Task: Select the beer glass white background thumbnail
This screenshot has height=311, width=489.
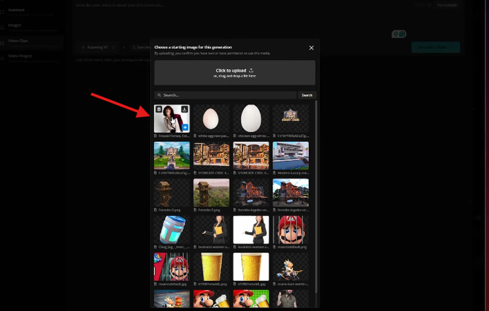Action: (251, 267)
